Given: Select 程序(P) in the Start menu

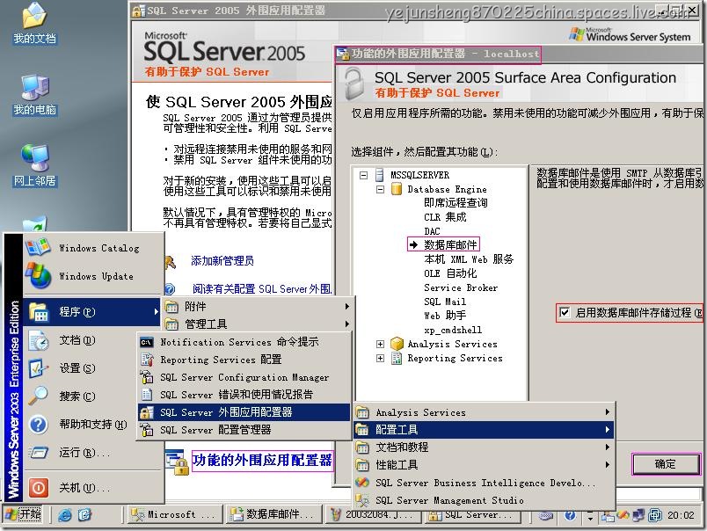Looking at the screenshot, I should 92,312.
